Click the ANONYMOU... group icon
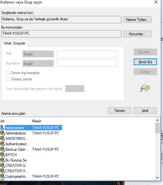163x185 pixels. point(2,138)
